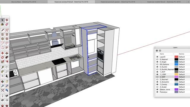The width and height of the screenshot is (190, 107).
Task: Open Dashes dropdown for 0_Nogki
Action: (x=182, y=62)
